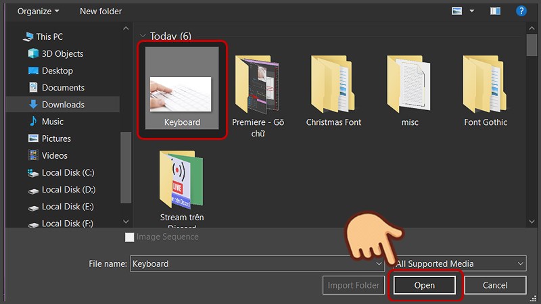Viewport: 541px width, 304px height.
Task: Collapse the Today group chevron
Action: tap(143, 36)
